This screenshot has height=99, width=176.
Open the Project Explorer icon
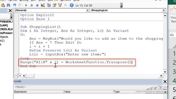point(49,5)
